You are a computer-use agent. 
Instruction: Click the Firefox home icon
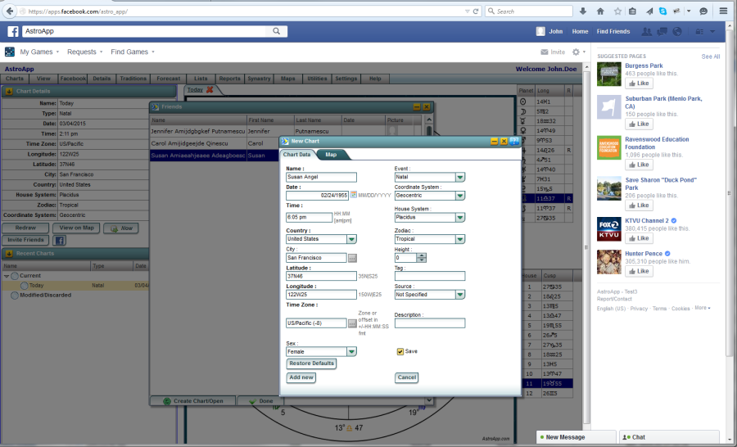click(x=600, y=11)
